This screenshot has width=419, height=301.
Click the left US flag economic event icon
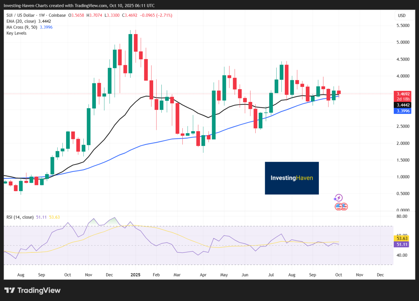click(x=338, y=207)
